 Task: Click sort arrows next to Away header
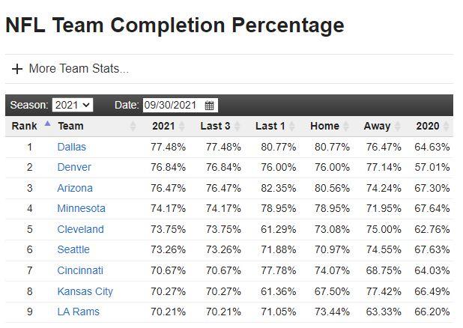click(398, 127)
